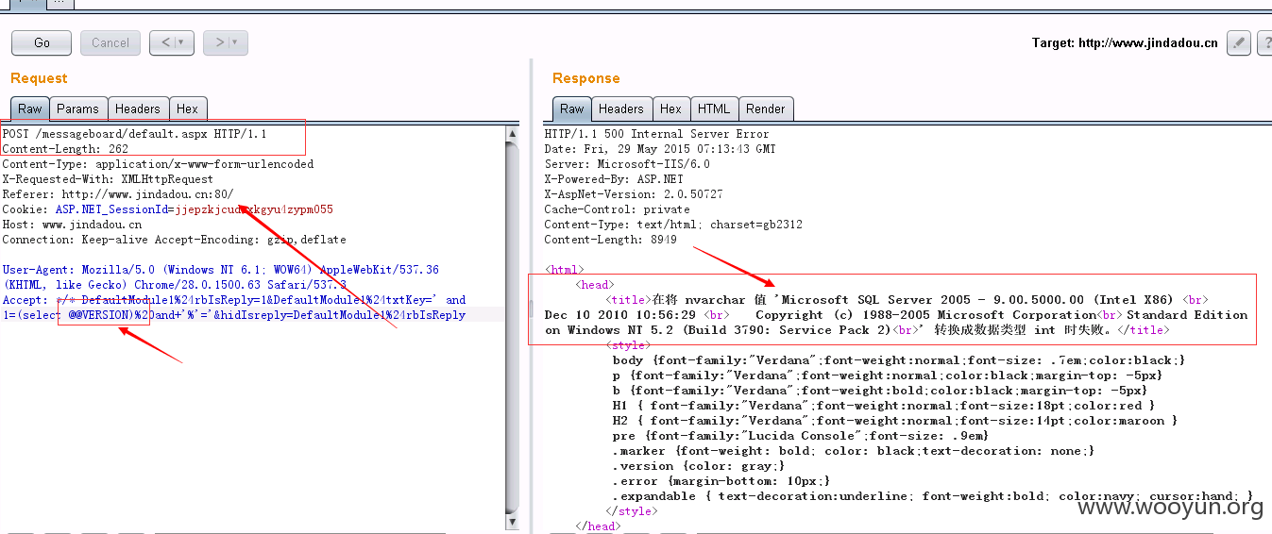Select the Request Raw tab
1272x534 pixels.
30,108
